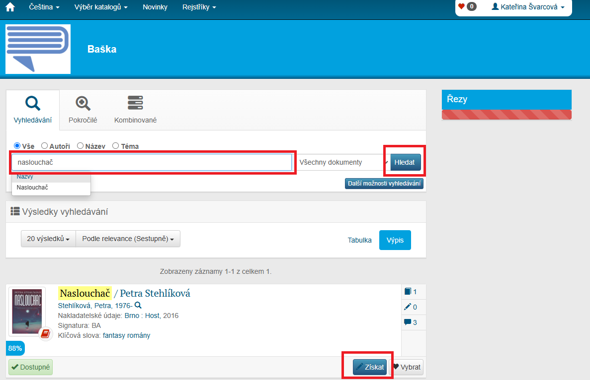590x380 pixels.
Task: Expand Podle relevance sort dropdown
Action: coord(128,239)
